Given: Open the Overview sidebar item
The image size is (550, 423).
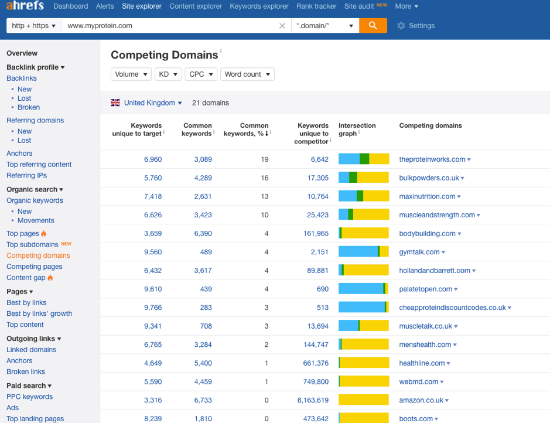Looking at the screenshot, I should click(x=22, y=53).
